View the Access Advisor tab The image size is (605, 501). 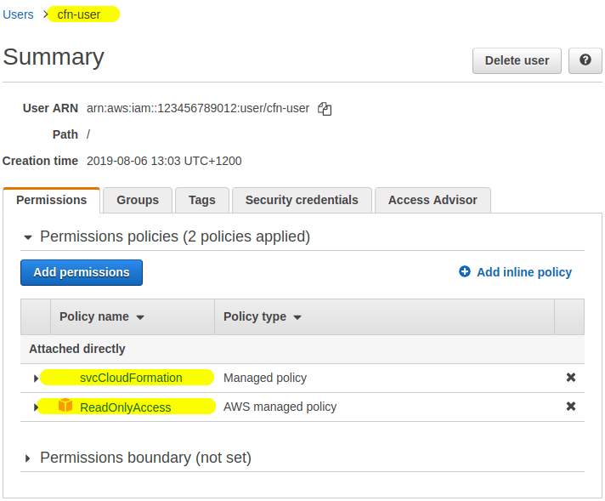433,200
